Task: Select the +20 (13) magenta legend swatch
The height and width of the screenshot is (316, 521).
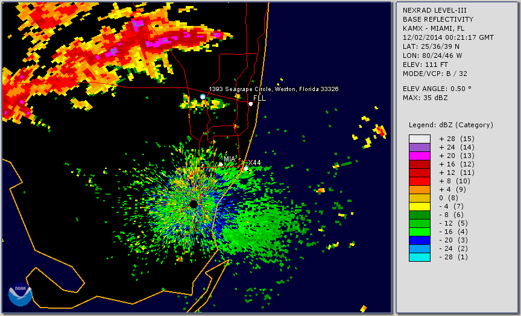Action: click(420, 156)
